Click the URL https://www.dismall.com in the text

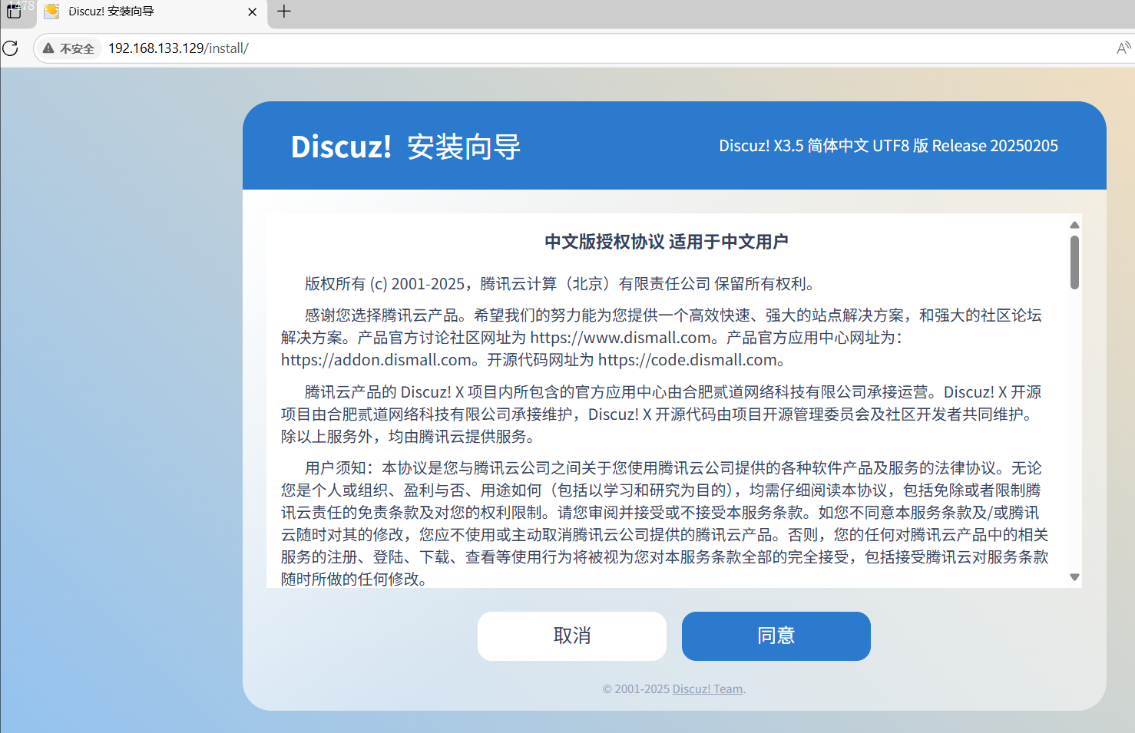tap(620, 338)
